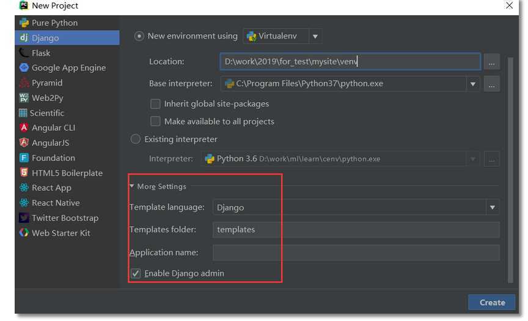Open Template language dropdown arrow
The width and height of the screenshot is (528, 321).
coord(493,207)
